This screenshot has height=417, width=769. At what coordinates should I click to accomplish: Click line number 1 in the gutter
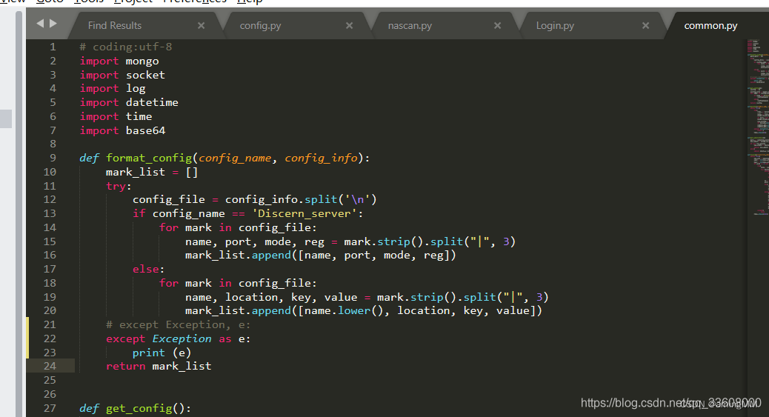click(53, 47)
